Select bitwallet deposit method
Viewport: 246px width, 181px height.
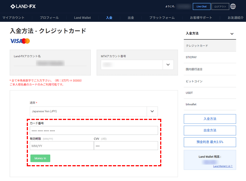point(210,104)
